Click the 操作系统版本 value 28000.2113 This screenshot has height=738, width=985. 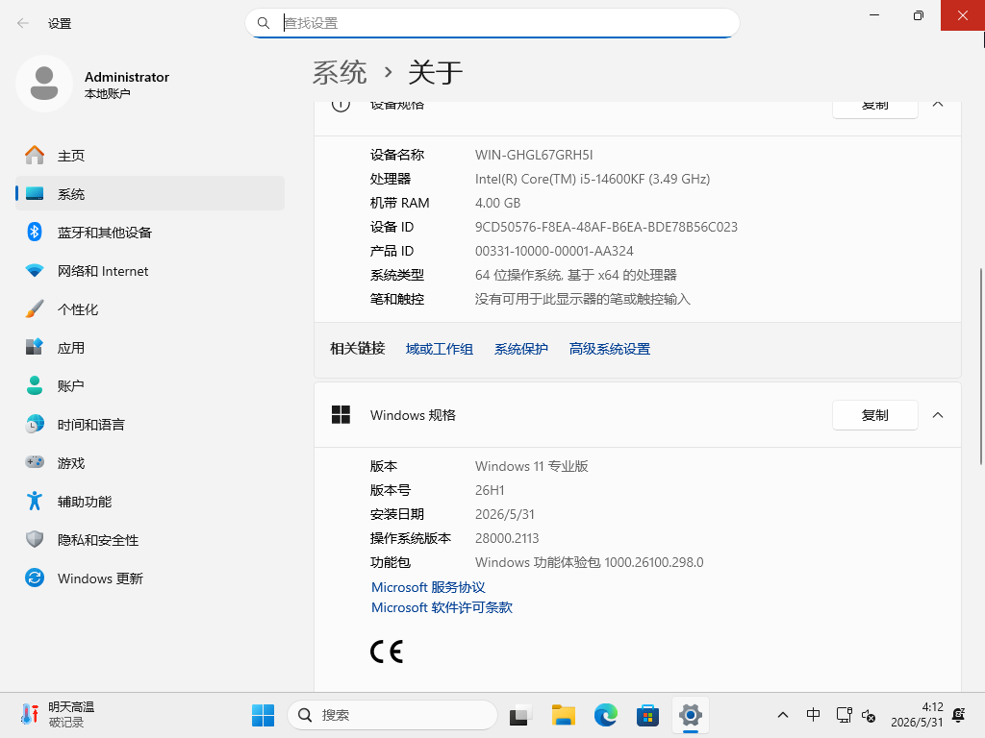point(507,538)
